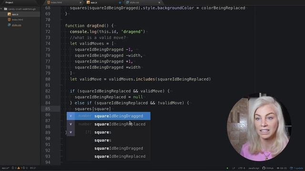305x171 pixels.
Task: Change the UTF-8 file encoding
Action: point(242,168)
